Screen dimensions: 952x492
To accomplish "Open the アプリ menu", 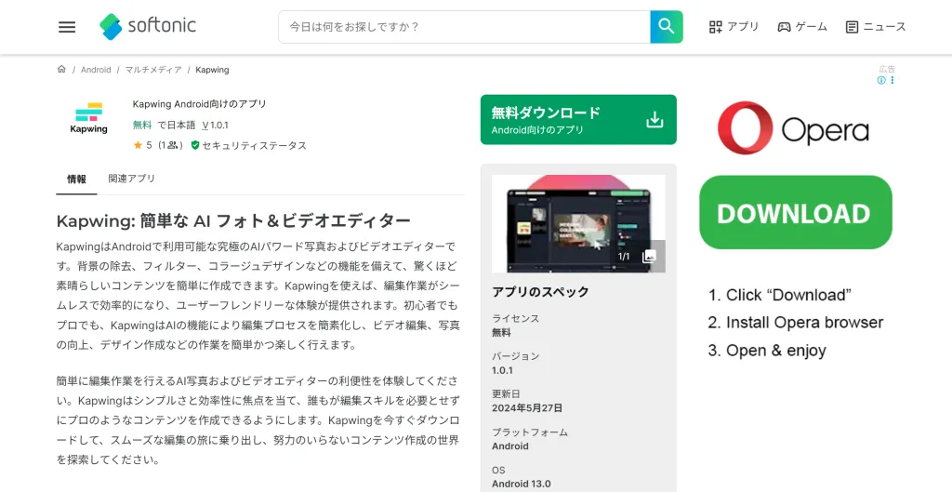I will pos(734,27).
